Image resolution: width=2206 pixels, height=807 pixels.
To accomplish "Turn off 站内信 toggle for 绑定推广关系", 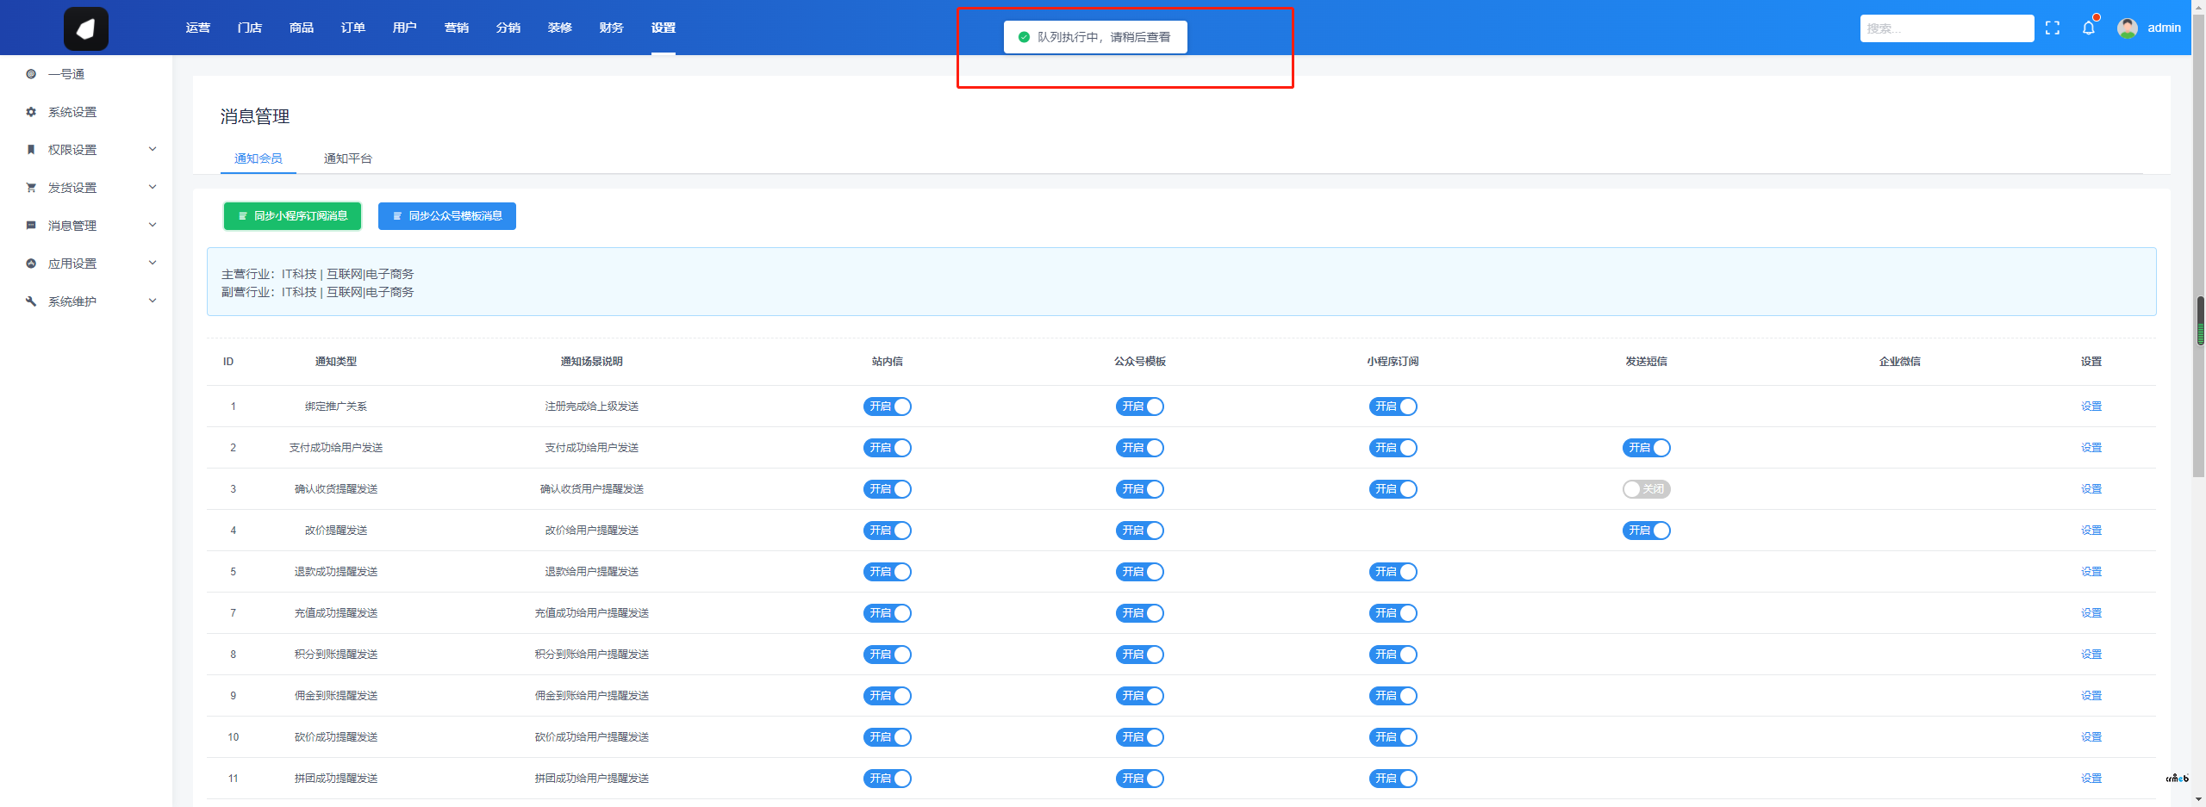I will click(887, 407).
